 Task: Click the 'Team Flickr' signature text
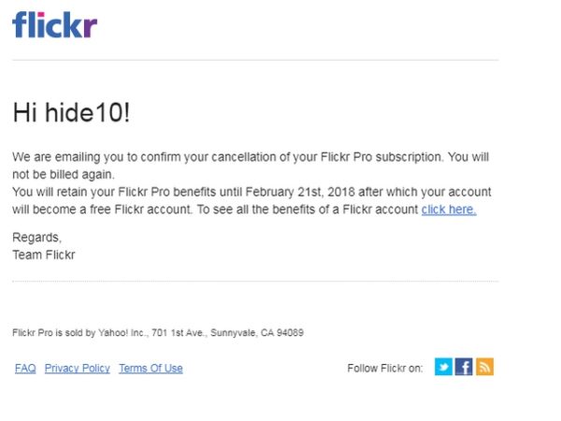click(x=44, y=254)
